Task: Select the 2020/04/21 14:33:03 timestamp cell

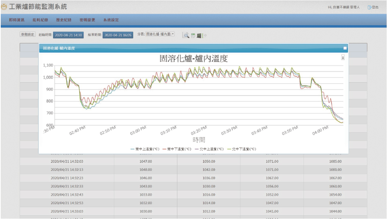Action: pos(67,211)
